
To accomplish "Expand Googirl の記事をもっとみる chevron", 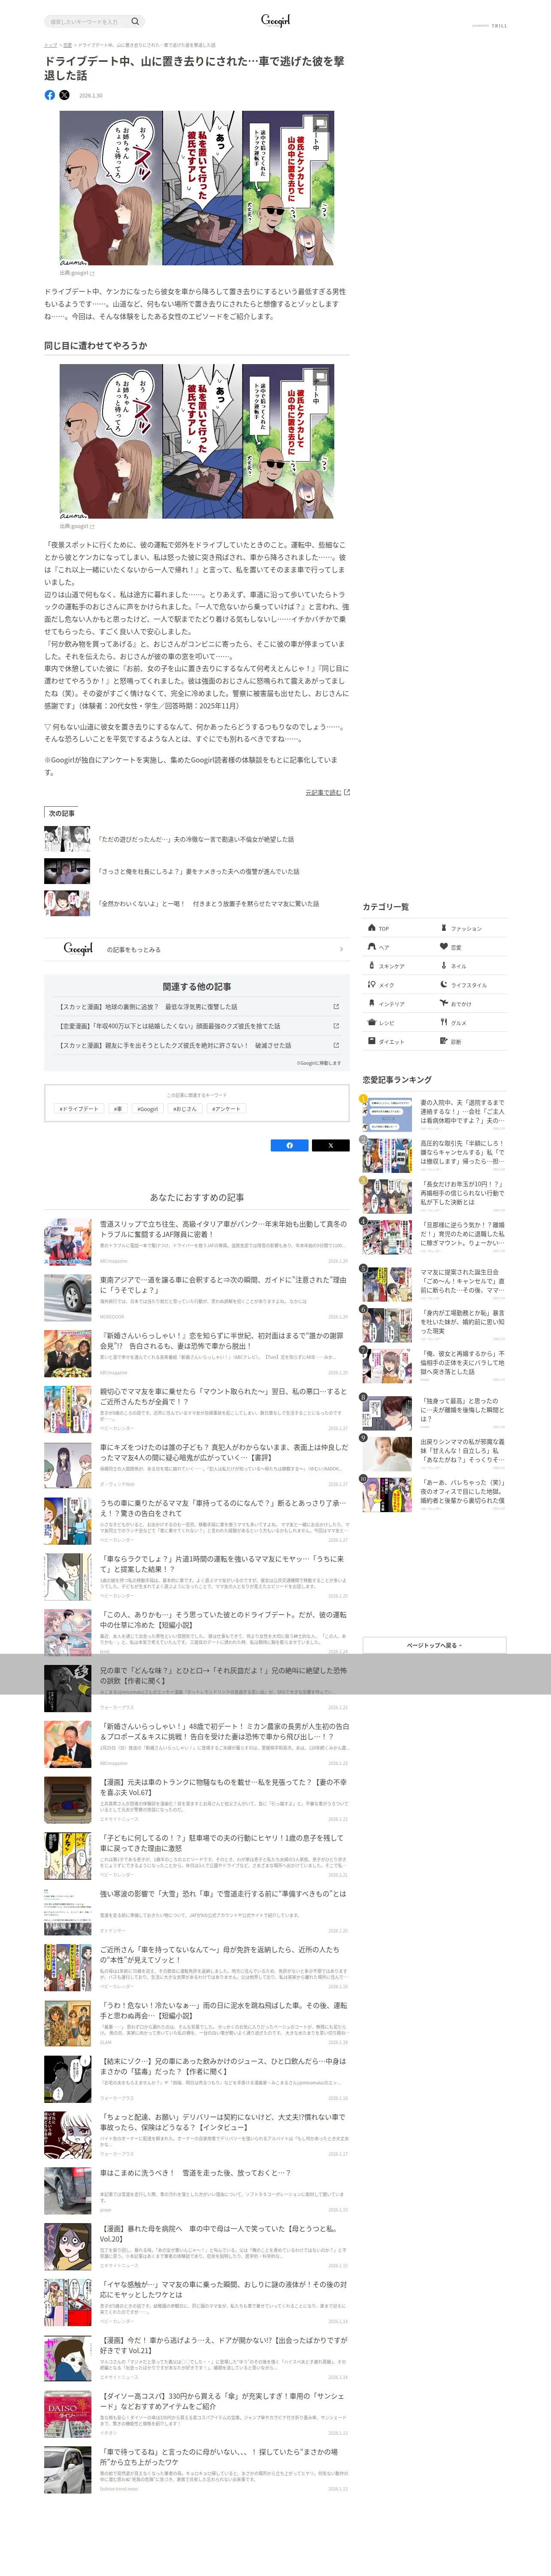I will 341,949.
